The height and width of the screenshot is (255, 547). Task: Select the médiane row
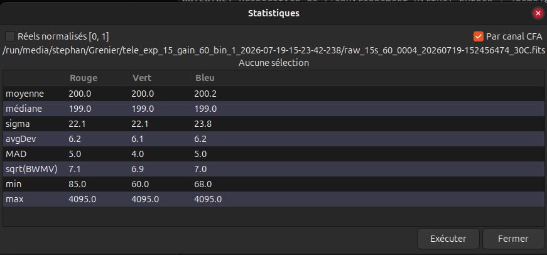pos(274,109)
